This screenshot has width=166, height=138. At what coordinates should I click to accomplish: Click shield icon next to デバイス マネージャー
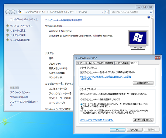[x=8, y=26]
